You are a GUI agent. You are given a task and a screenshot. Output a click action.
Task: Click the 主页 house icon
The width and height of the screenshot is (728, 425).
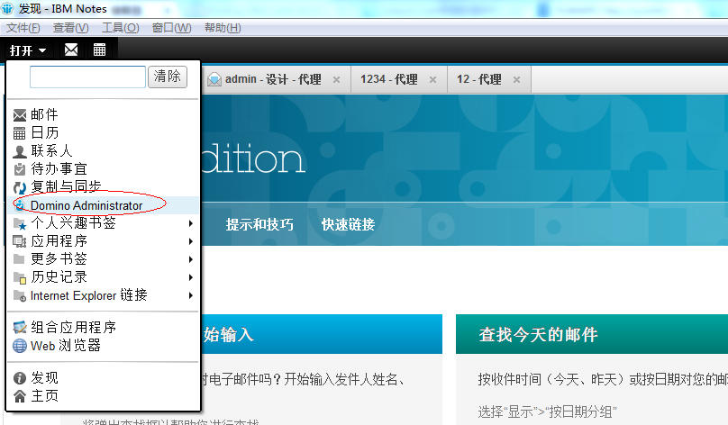20,396
